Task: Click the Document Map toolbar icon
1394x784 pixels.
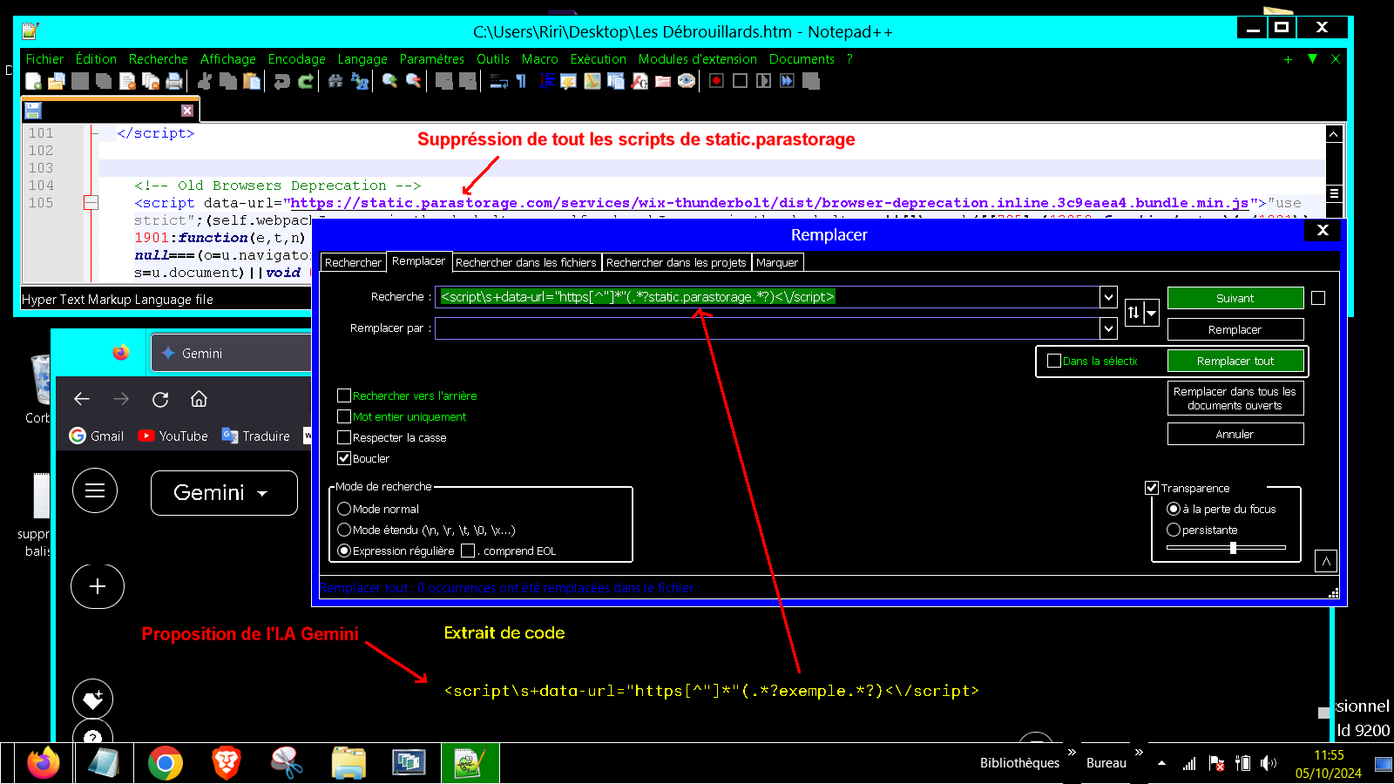Action: pyautogui.click(x=592, y=81)
